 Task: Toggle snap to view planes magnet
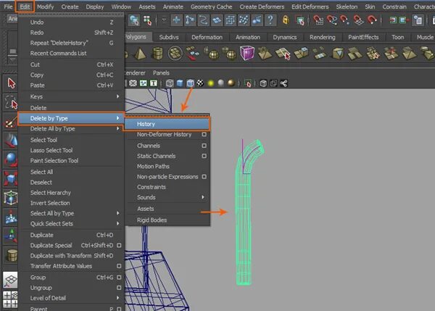click(358, 20)
